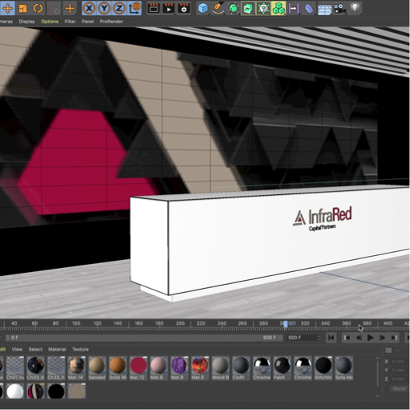Select the Paint material
410x410 pixels.
coord(282,368)
